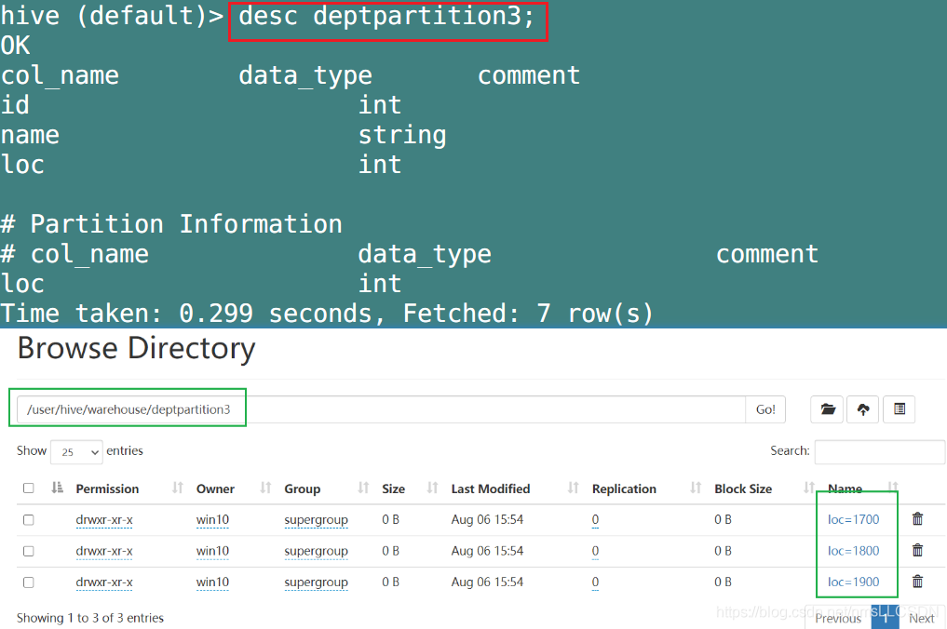Click the drwxr-xr-x permission of loc=1900 row
Image resolution: width=947 pixels, height=629 pixels.
point(104,582)
